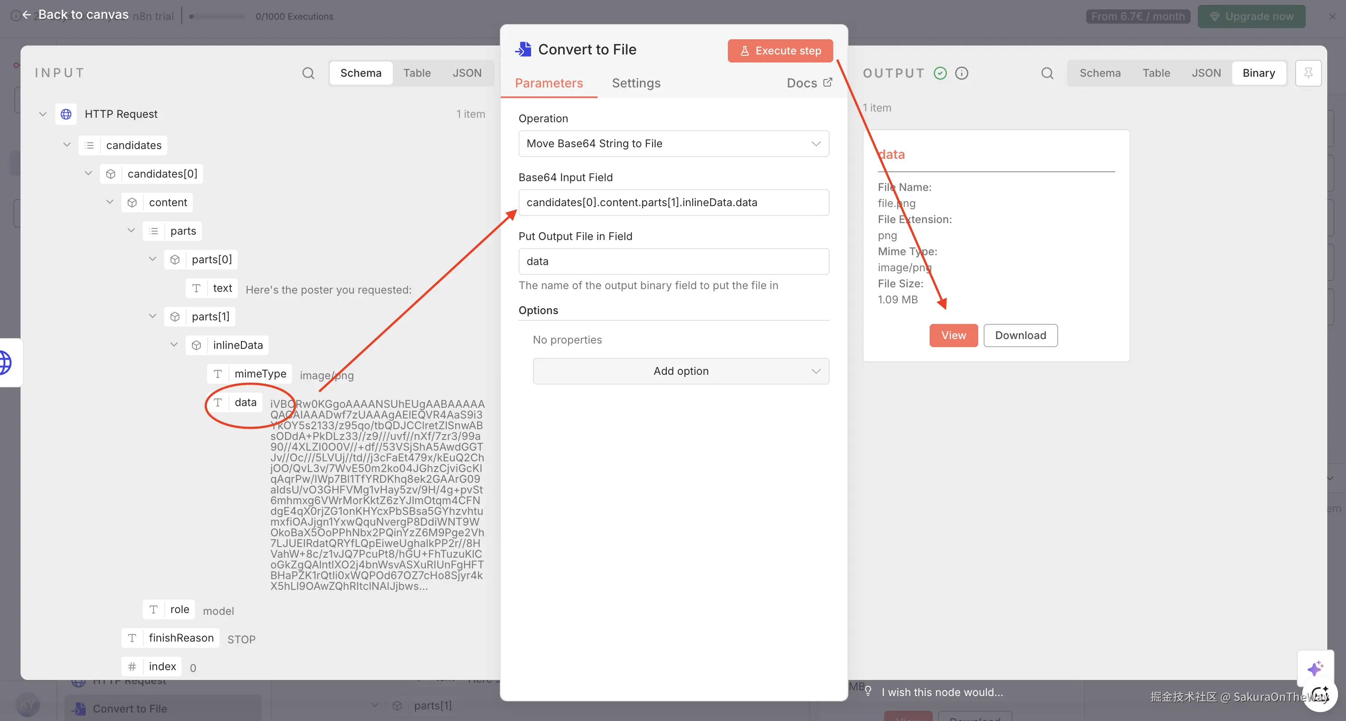The height and width of the screenshot is (721, 1346).
Task: Switch INPUT view to JSON
Action: (x=467, y=73)
